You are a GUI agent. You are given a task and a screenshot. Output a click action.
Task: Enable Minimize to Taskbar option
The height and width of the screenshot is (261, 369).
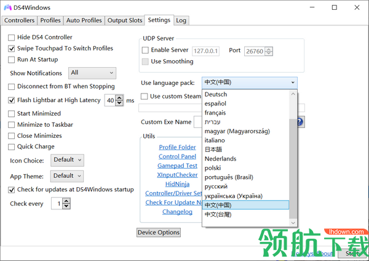11,124
